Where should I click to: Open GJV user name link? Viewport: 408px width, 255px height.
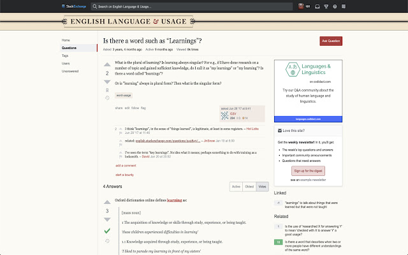[x=233, y=113]
